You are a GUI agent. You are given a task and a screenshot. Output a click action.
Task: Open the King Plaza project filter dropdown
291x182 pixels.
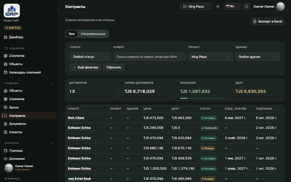(x=211, y=57)
